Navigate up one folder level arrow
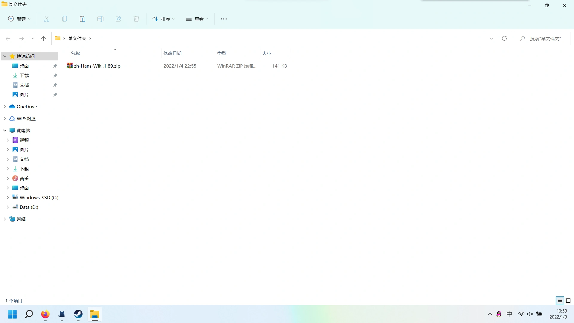Screen dimensions: 574x323 point(43,38)
